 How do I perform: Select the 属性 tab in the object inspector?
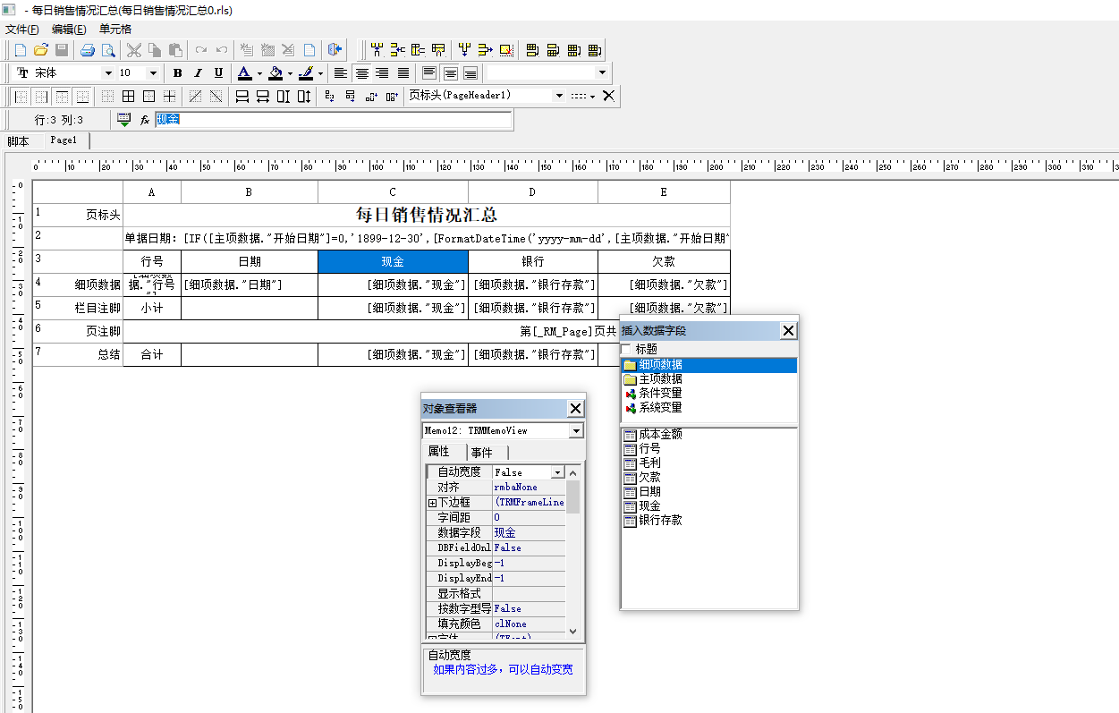(x=438, y=452)
